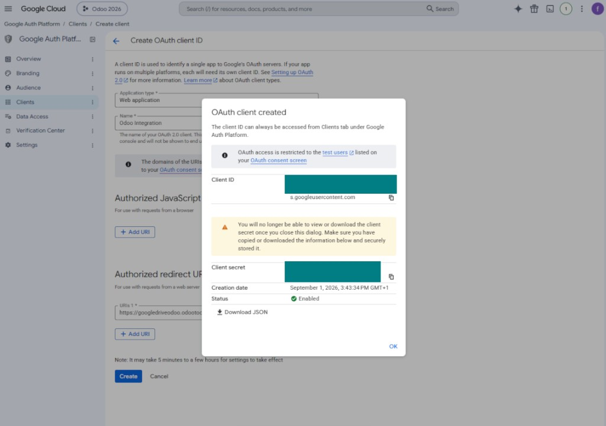606x426 pixels.
Task: Click the OAuth client created heading
Action: pyautogui.click(x=249, y=113)
